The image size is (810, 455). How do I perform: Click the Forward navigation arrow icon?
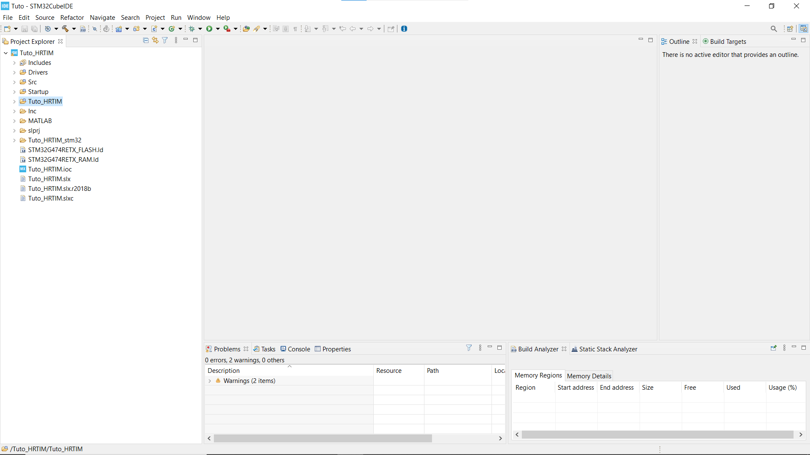[370, 29]
